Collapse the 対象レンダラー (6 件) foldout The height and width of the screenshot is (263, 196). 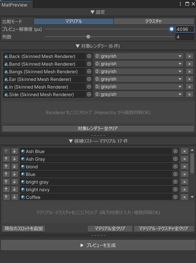(98, 46)
